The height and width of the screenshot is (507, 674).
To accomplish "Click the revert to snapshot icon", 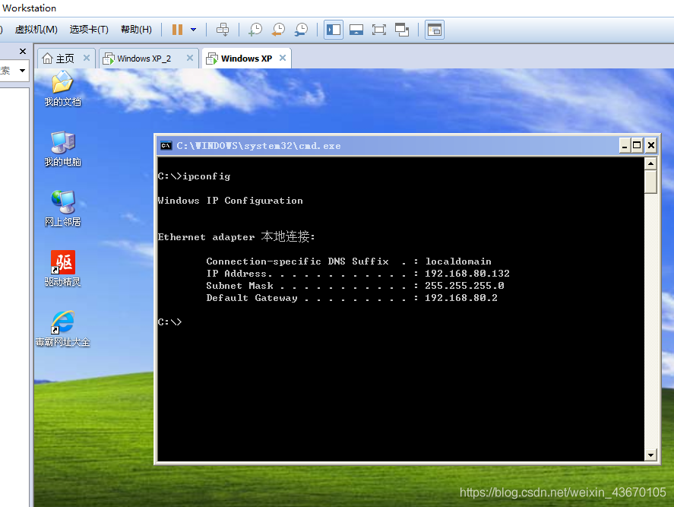I will 278,30.
